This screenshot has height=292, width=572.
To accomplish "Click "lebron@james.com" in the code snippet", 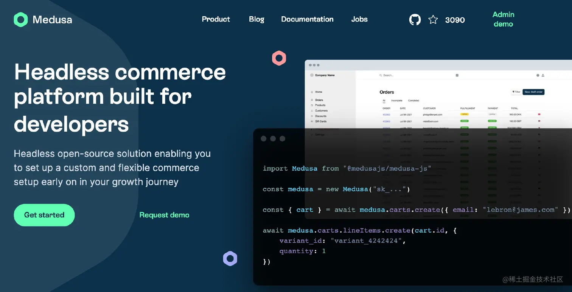I will click(520, 210).
